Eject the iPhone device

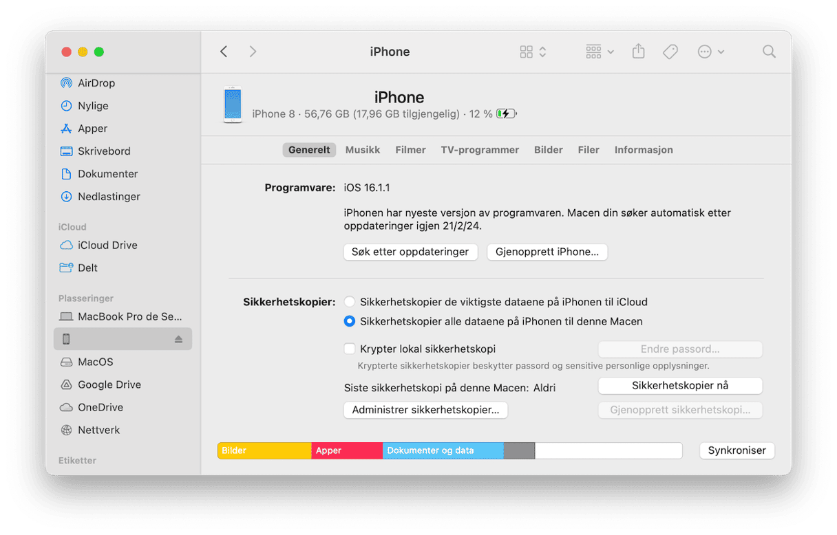178,339
